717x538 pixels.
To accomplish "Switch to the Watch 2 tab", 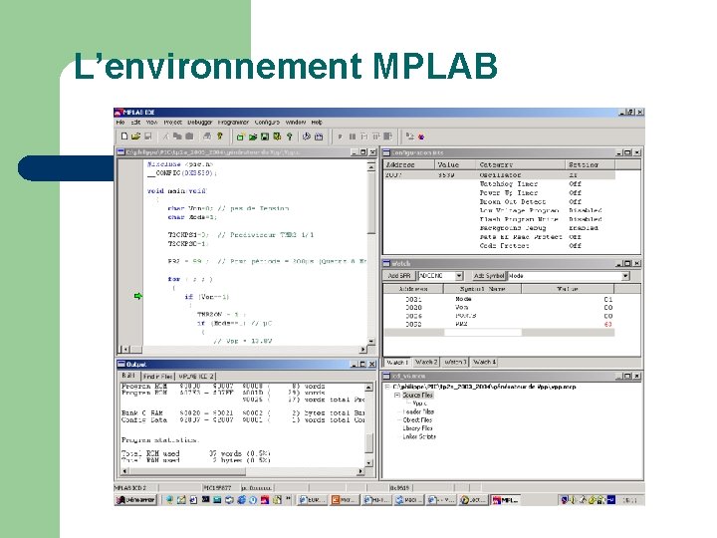I will 426,362.
